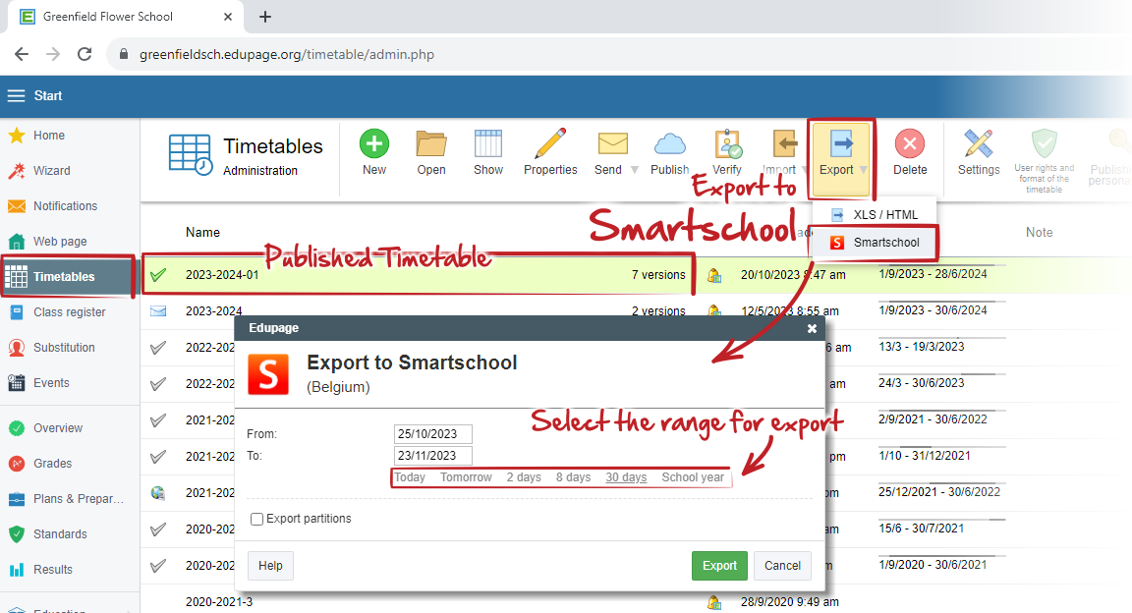Set export range to 30 days

[x=626, y=477]
